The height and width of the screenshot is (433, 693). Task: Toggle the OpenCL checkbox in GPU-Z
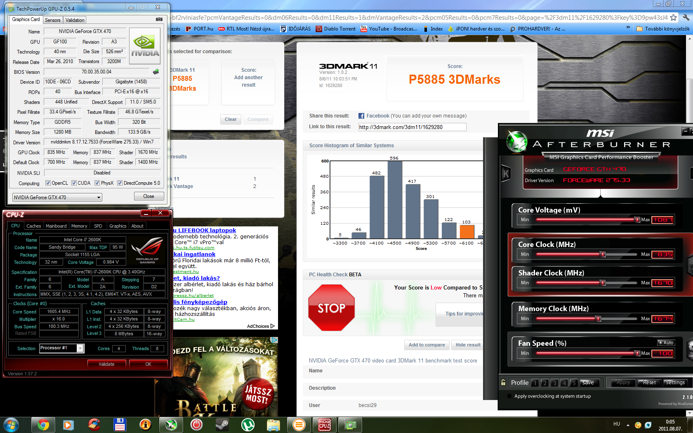48,183
